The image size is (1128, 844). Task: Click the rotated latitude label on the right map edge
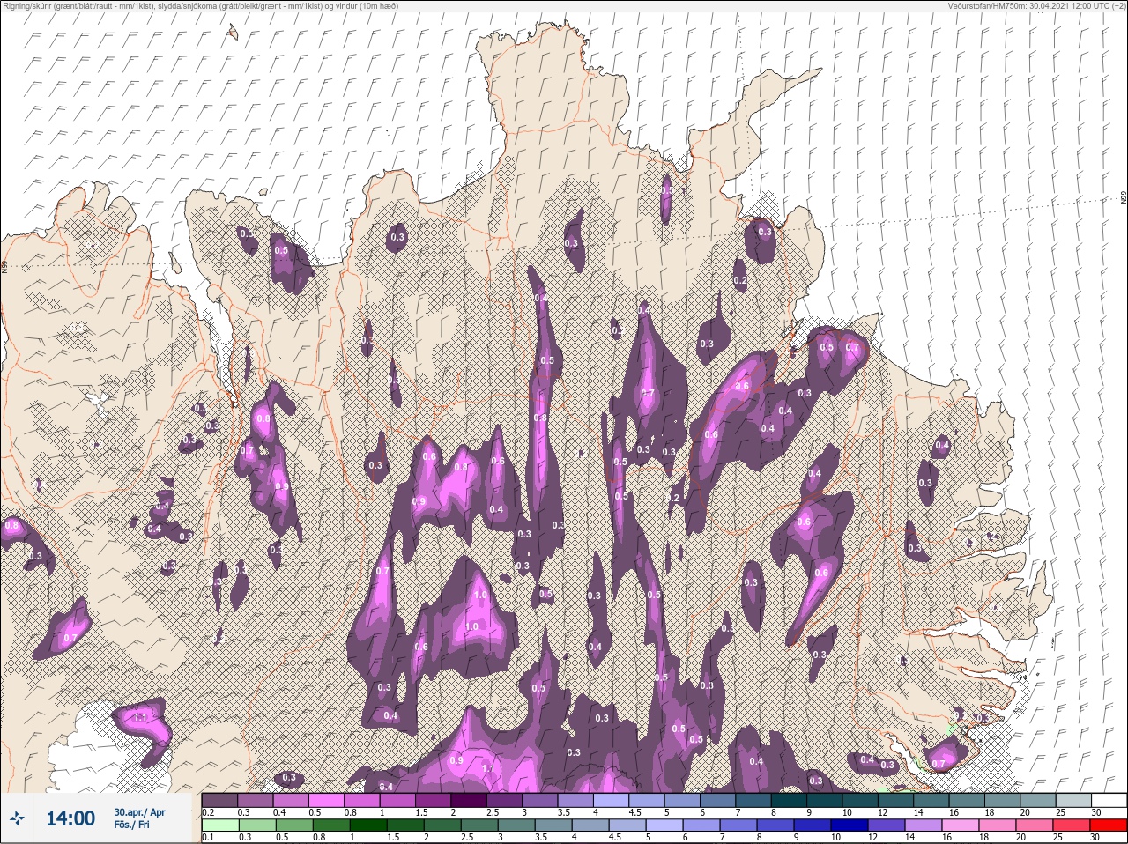pyautogui.click(x=1124, y=198)
